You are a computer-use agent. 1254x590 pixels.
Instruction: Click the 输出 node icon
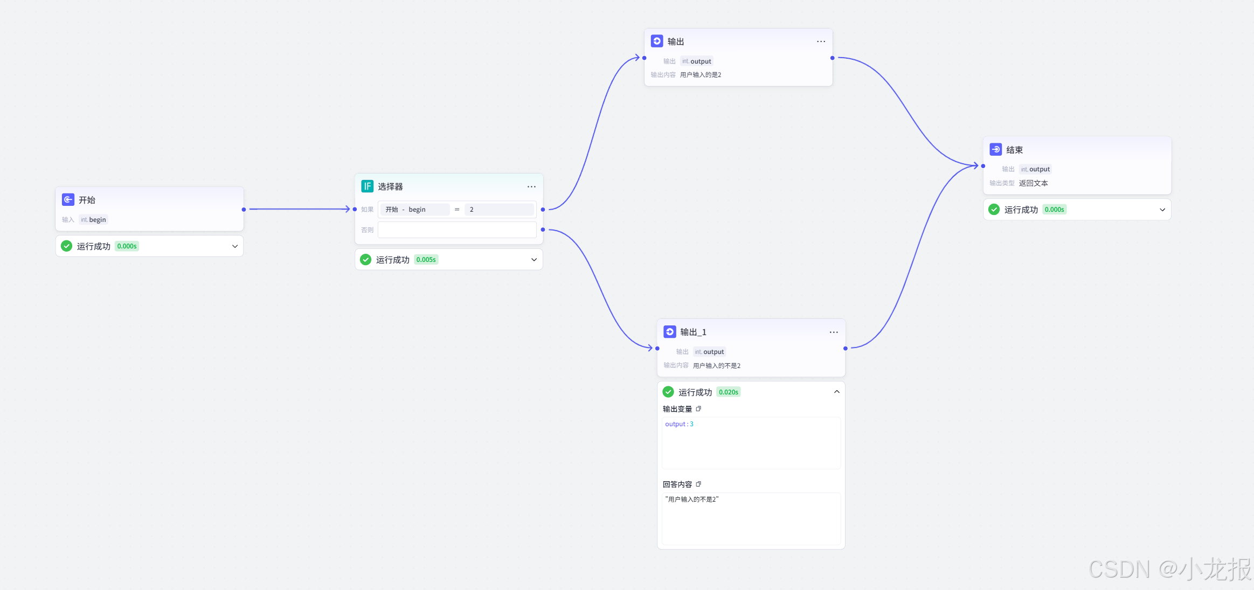656,41
